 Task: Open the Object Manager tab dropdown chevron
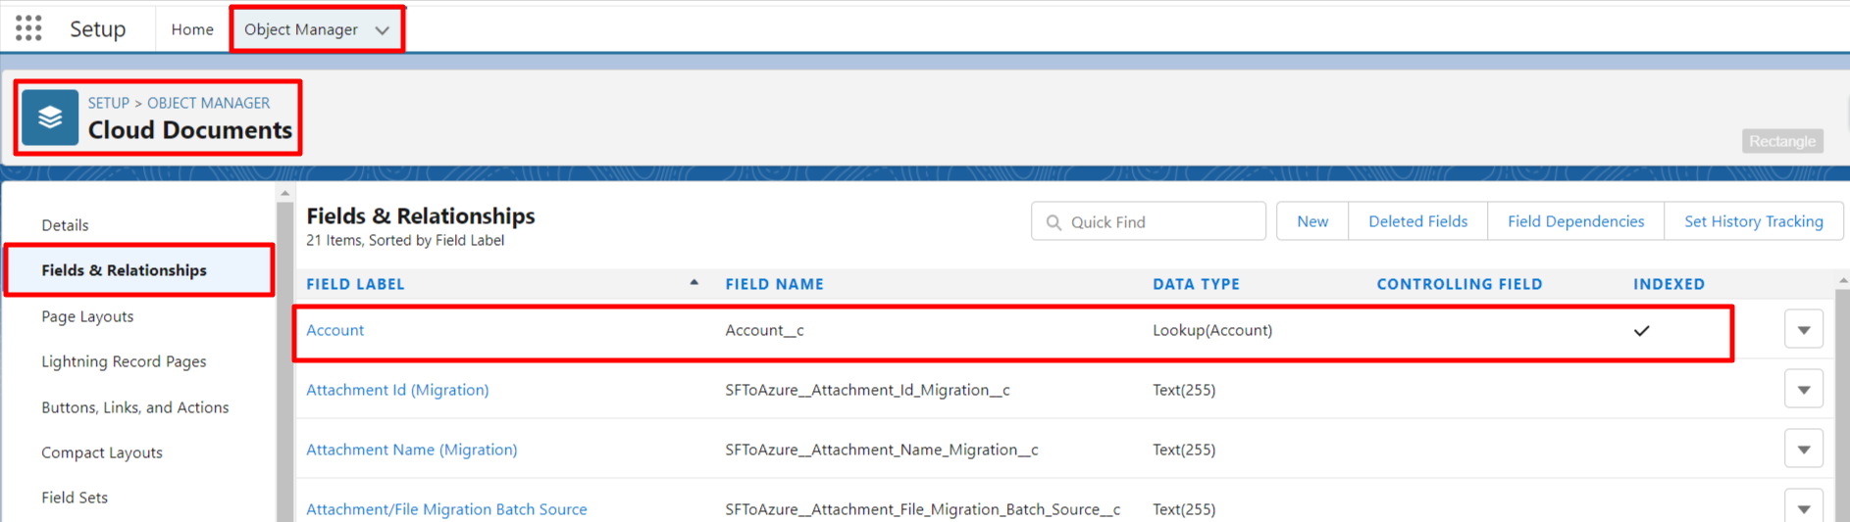point(383,30)
